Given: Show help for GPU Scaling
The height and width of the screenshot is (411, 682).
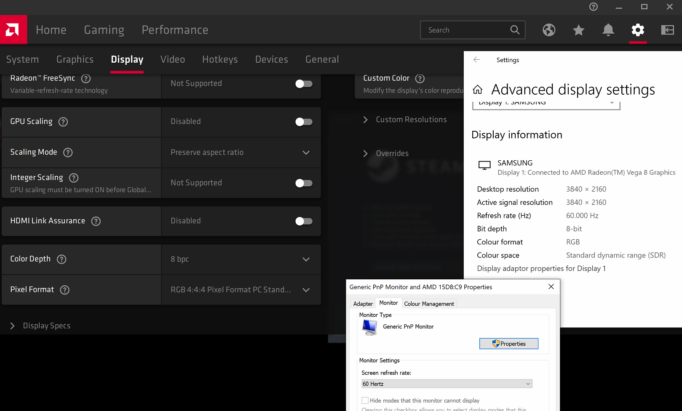Looking at the screenshot, I should pos(63,122).
